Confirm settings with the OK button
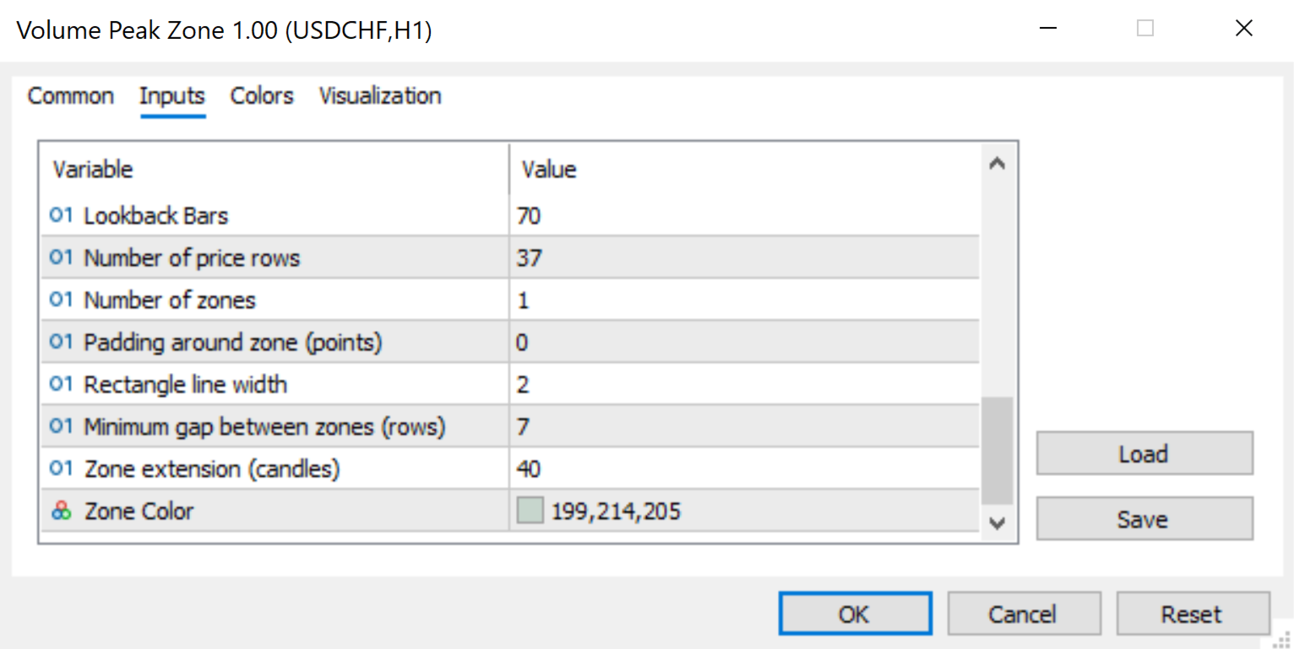This screenshot has height=649, width=1294. pyautogui.click(x=854, y=614)
